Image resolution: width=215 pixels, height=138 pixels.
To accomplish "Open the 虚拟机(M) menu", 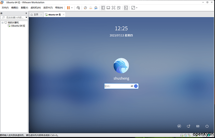I will [x=36, y=7].
